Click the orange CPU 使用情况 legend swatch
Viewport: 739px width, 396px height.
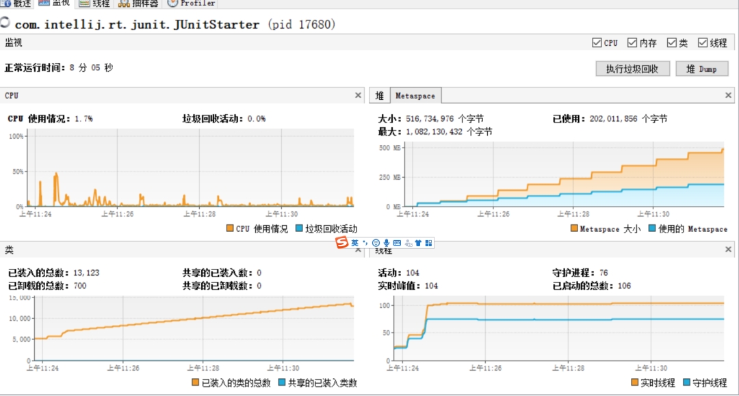(230, 229)
